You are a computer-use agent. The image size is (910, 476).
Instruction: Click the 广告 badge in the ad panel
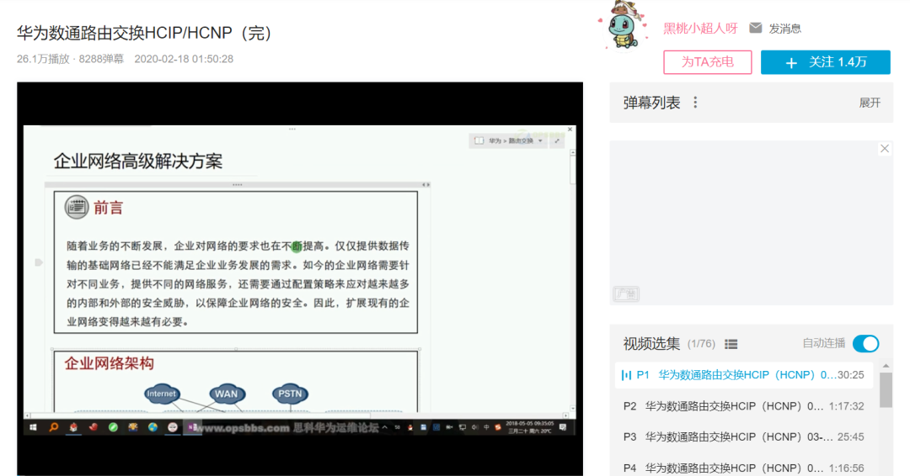pos(625,294)
